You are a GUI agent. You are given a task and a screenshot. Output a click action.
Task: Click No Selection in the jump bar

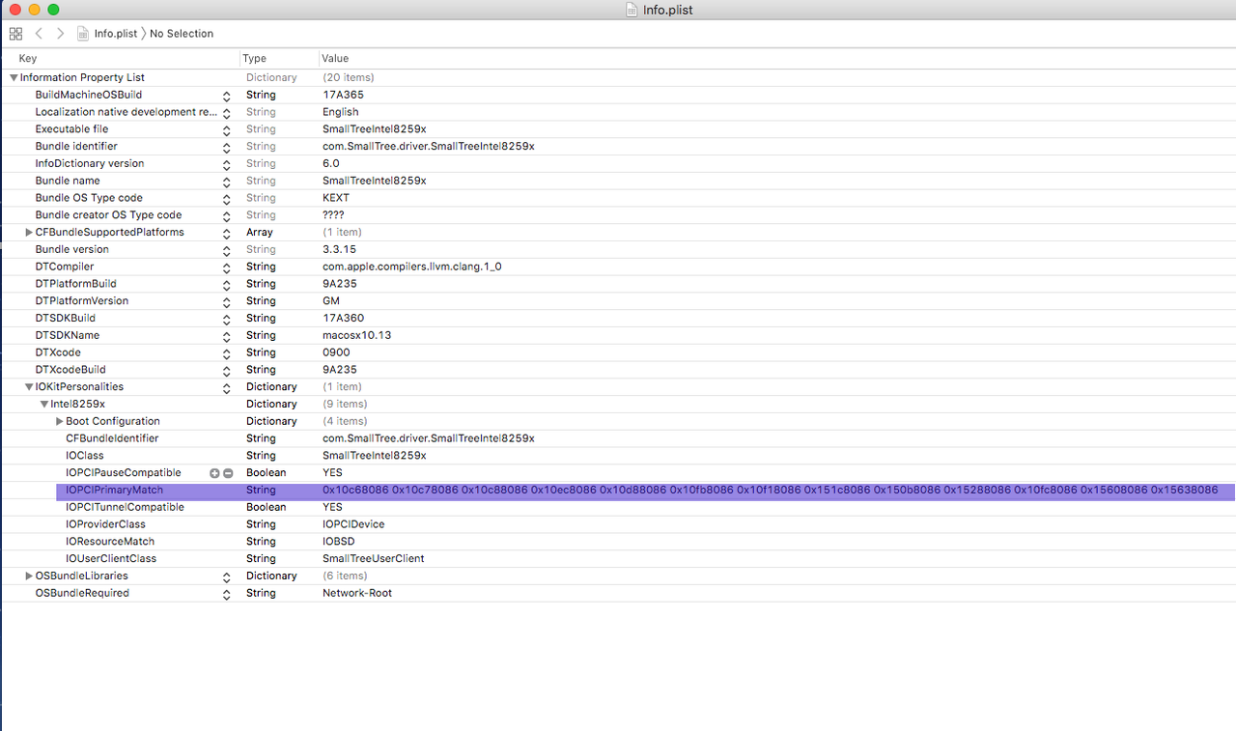point(182,34)
